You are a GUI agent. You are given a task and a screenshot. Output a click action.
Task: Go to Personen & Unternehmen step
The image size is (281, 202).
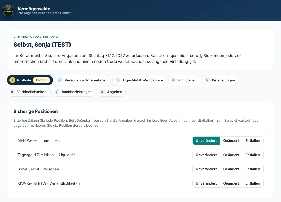[83, 80]
